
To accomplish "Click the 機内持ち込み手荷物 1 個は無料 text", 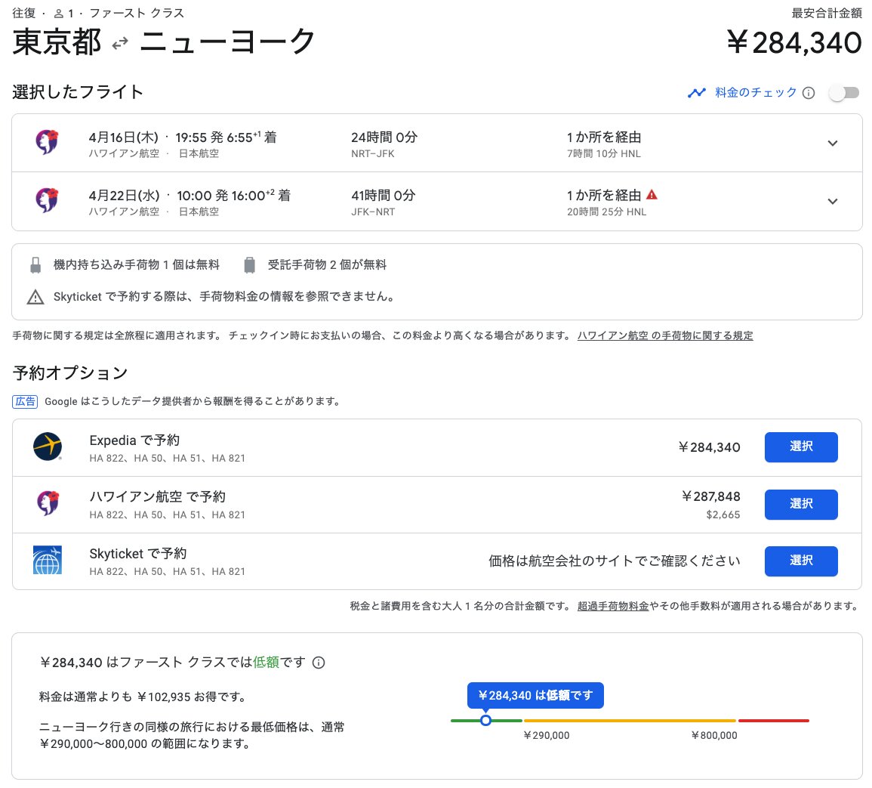I will coord(136,265).
